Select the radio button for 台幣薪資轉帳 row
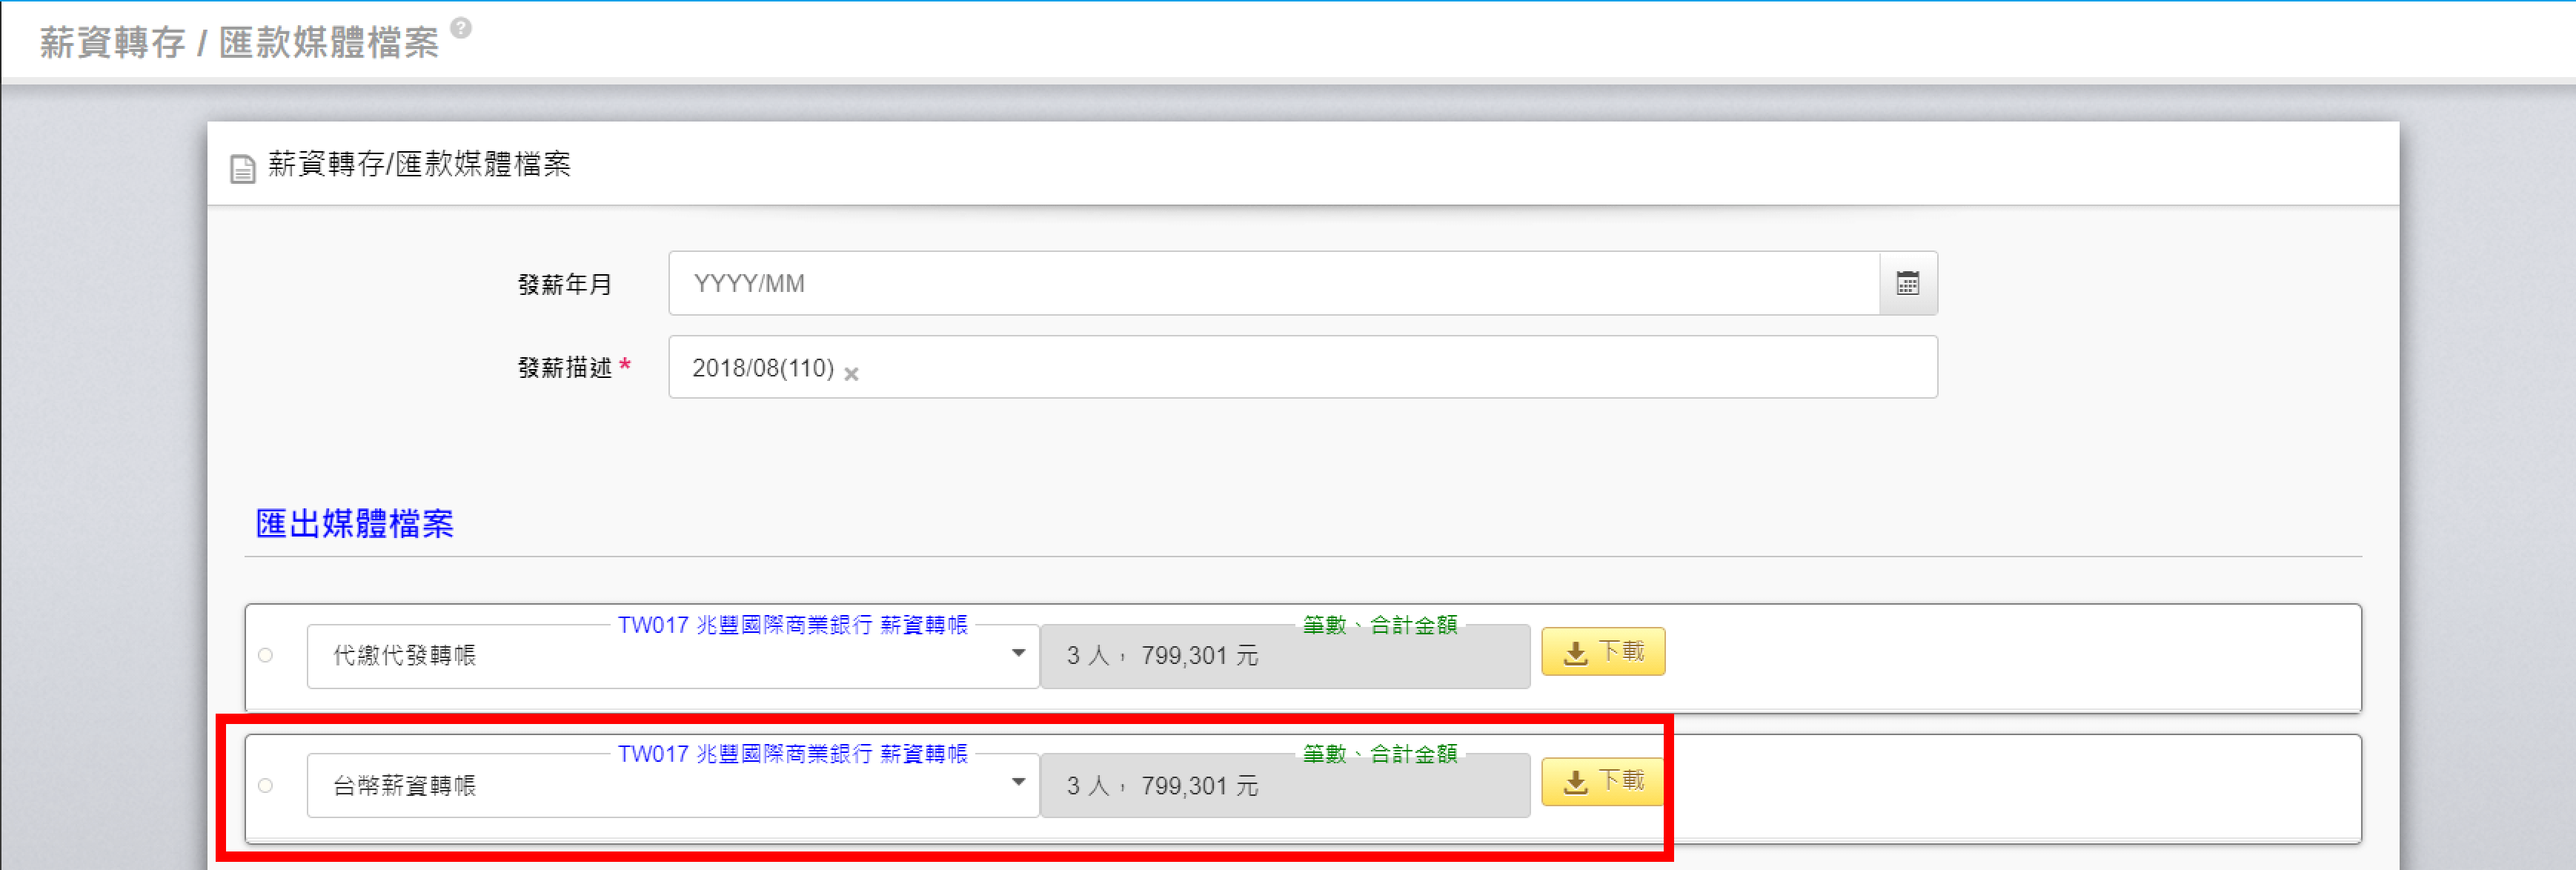The height and width of the screenshot is (870, 2576). point(266,786)
